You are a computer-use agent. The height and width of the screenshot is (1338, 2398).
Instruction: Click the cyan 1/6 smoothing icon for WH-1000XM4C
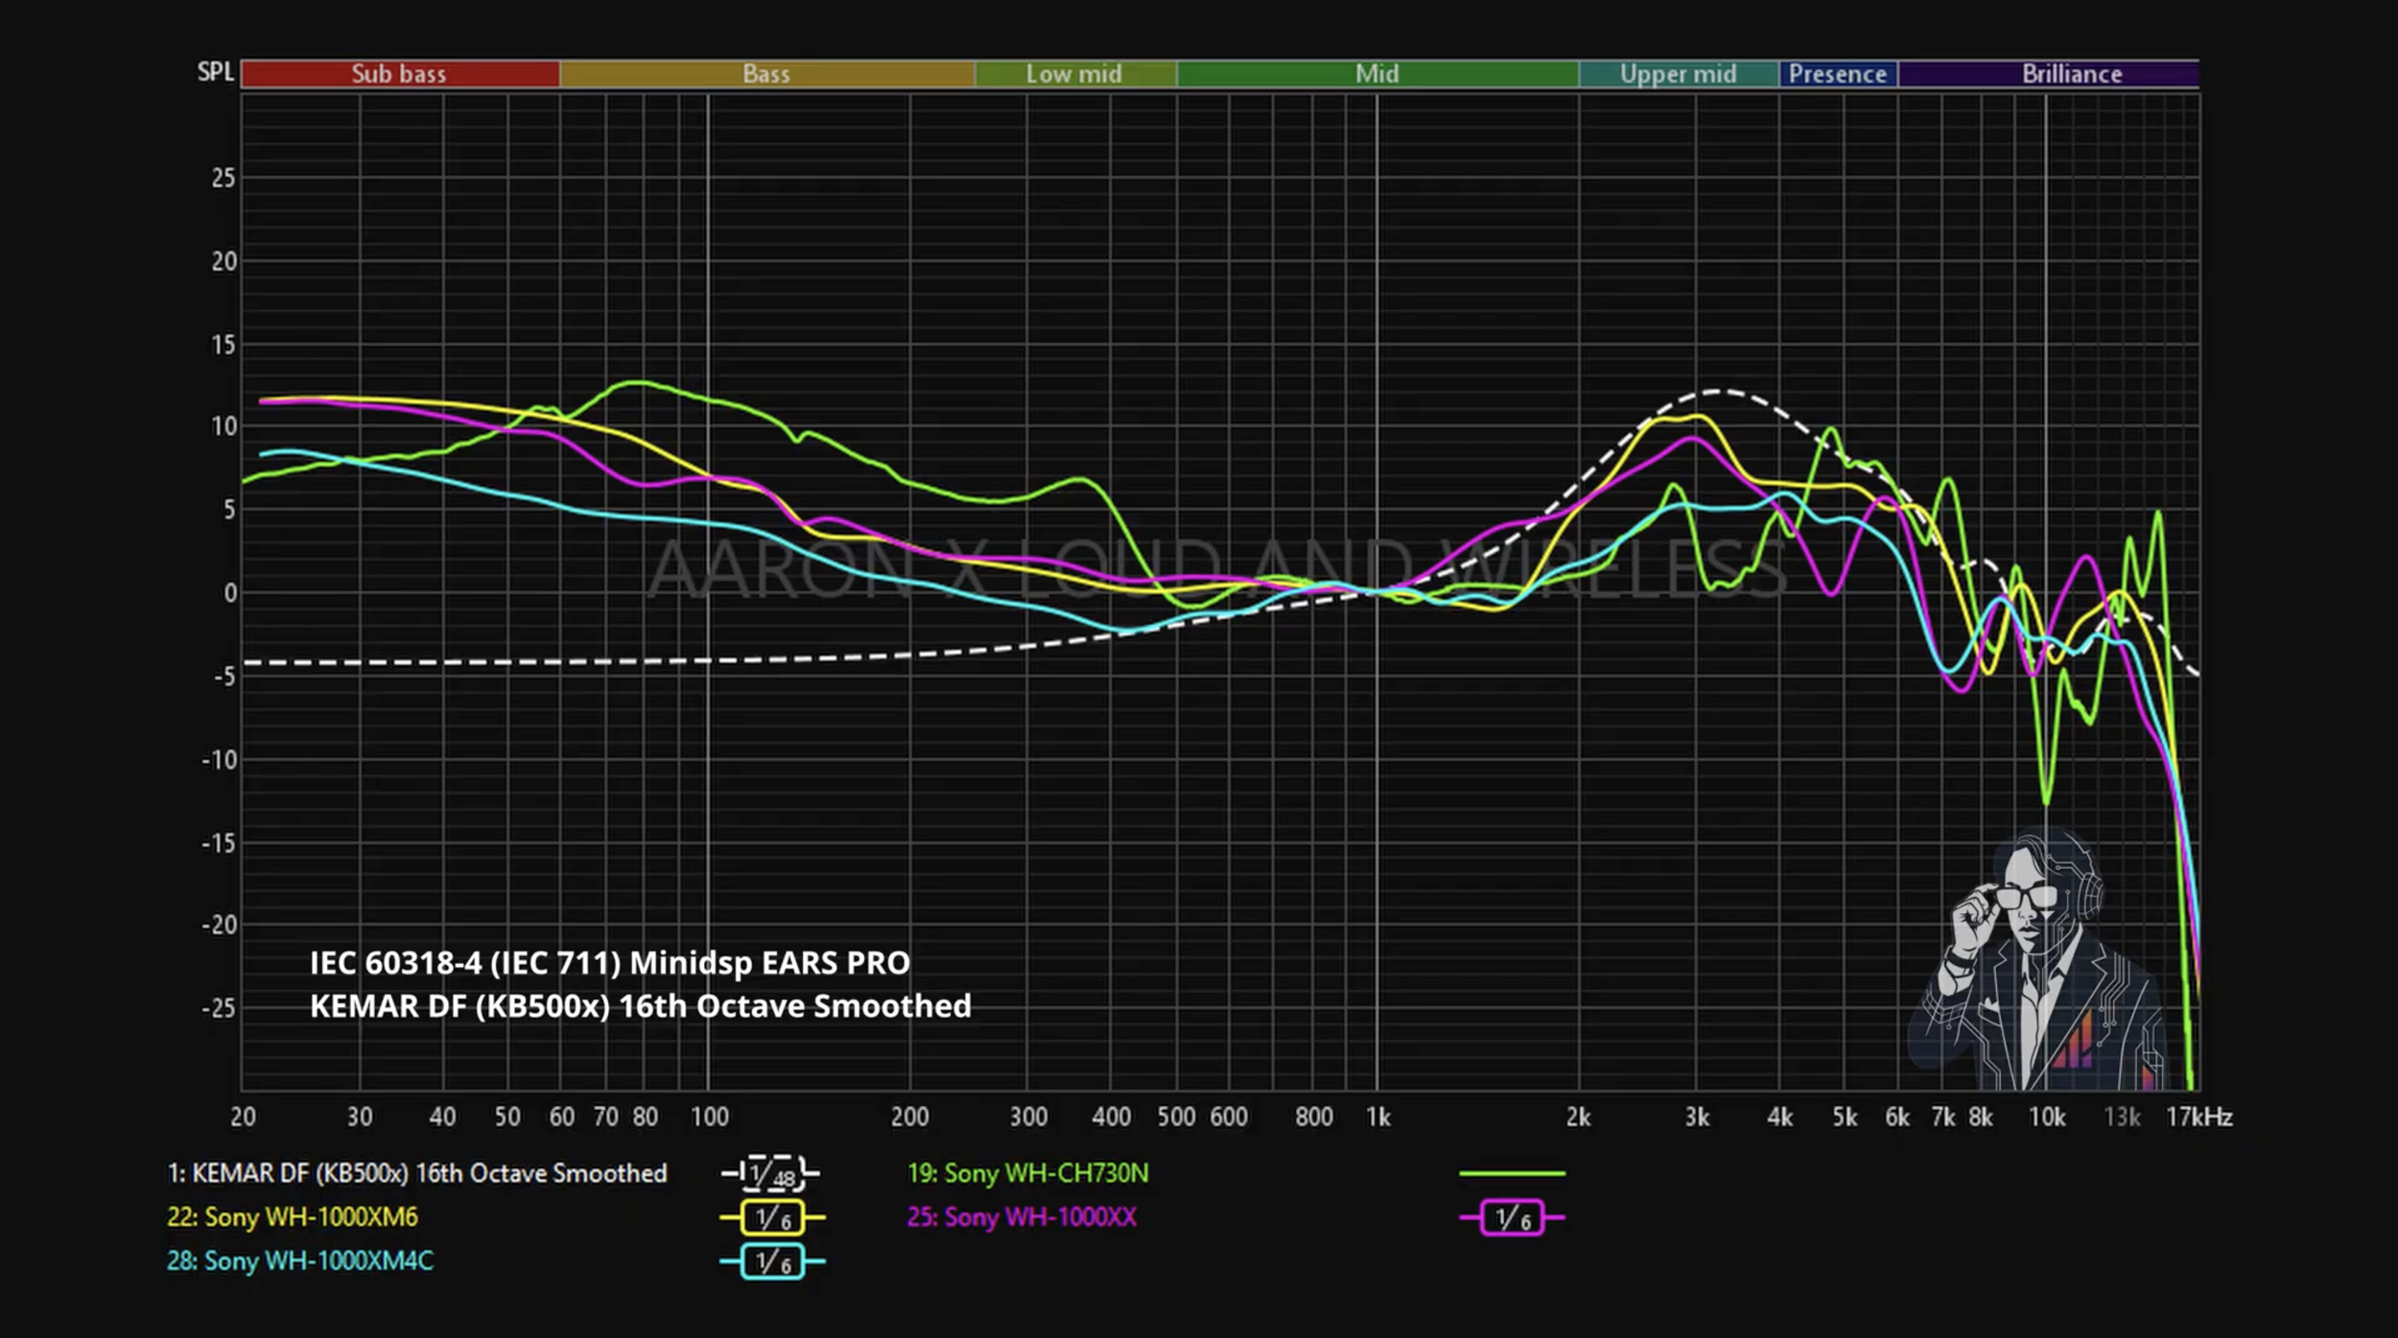(773, 1261)
